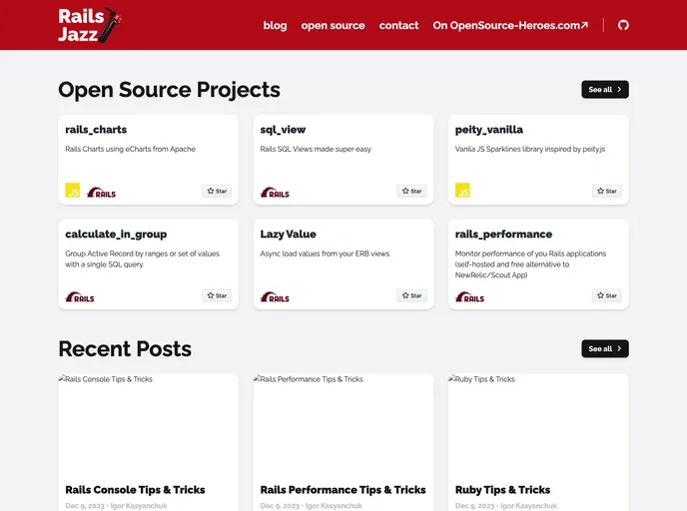Click the JS icon on rails_charts card
Screen dimensions: 687x511
72,190
